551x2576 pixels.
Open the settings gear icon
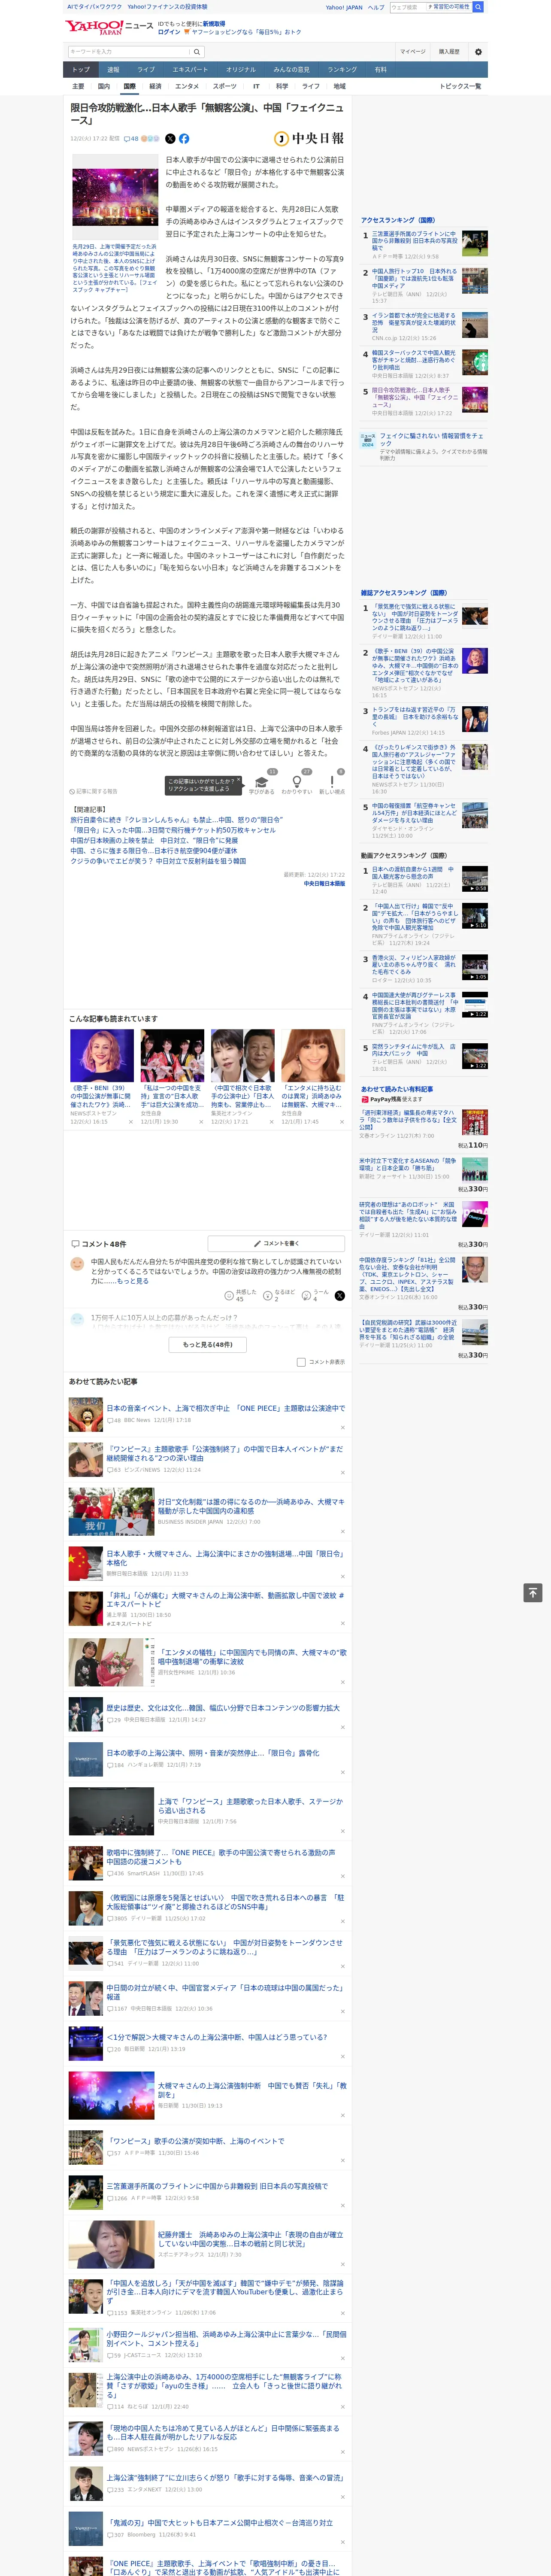478,52
